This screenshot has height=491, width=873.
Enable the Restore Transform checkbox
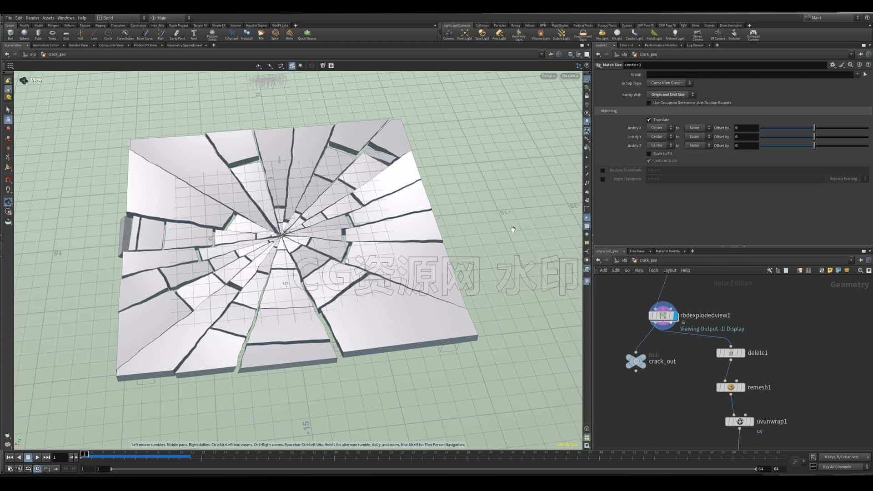602,170
